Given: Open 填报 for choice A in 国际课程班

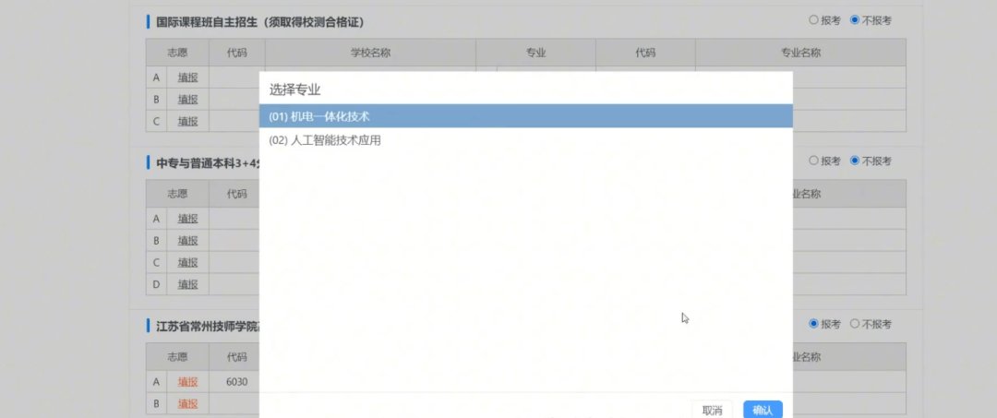Looking at the screenshot, I should pos(188,78).
